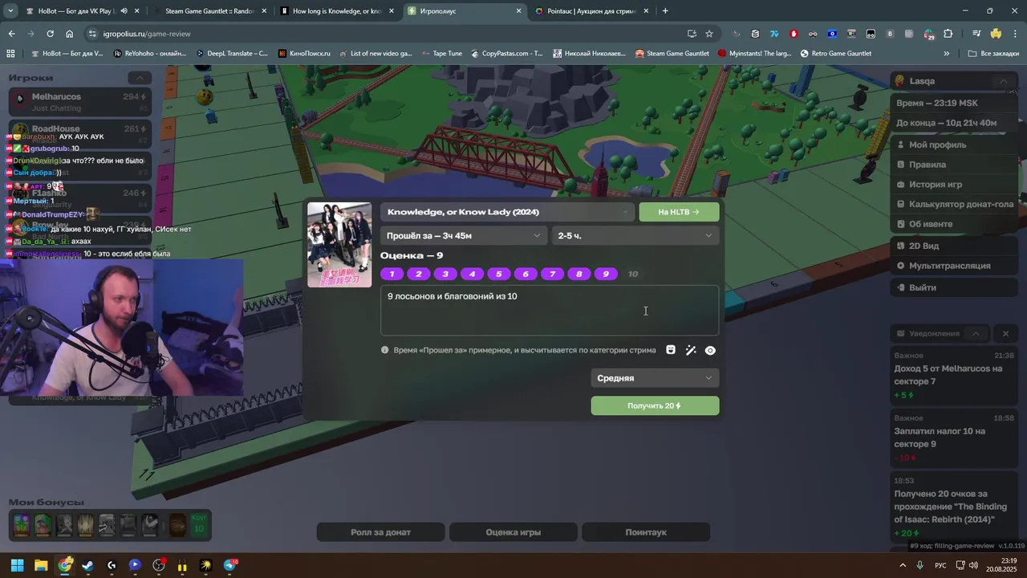Image resolution: width=1027 pixels, height=578 pixels.
Task: Open the '2-5 ч.' duration dropdown
Action: pyautogui.click(x=635, y=235)
